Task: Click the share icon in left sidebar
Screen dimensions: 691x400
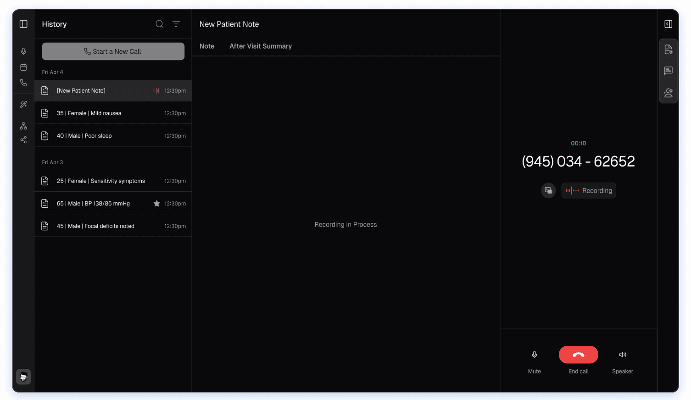Action: [23, 139]
